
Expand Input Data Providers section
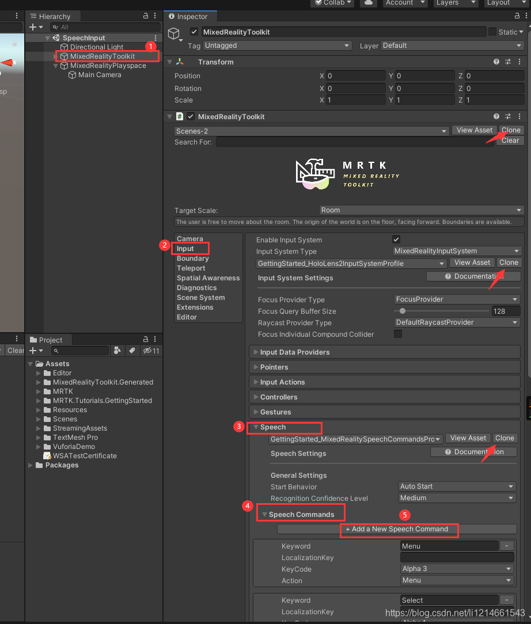coord(385,352)
